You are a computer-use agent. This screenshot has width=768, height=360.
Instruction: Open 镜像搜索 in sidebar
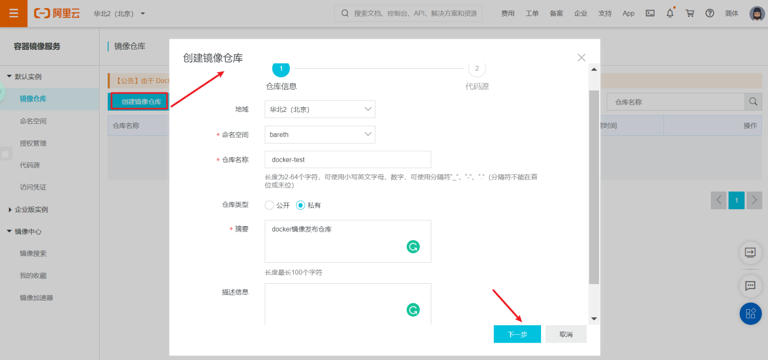pyautogui.click(x=33, y=253)
